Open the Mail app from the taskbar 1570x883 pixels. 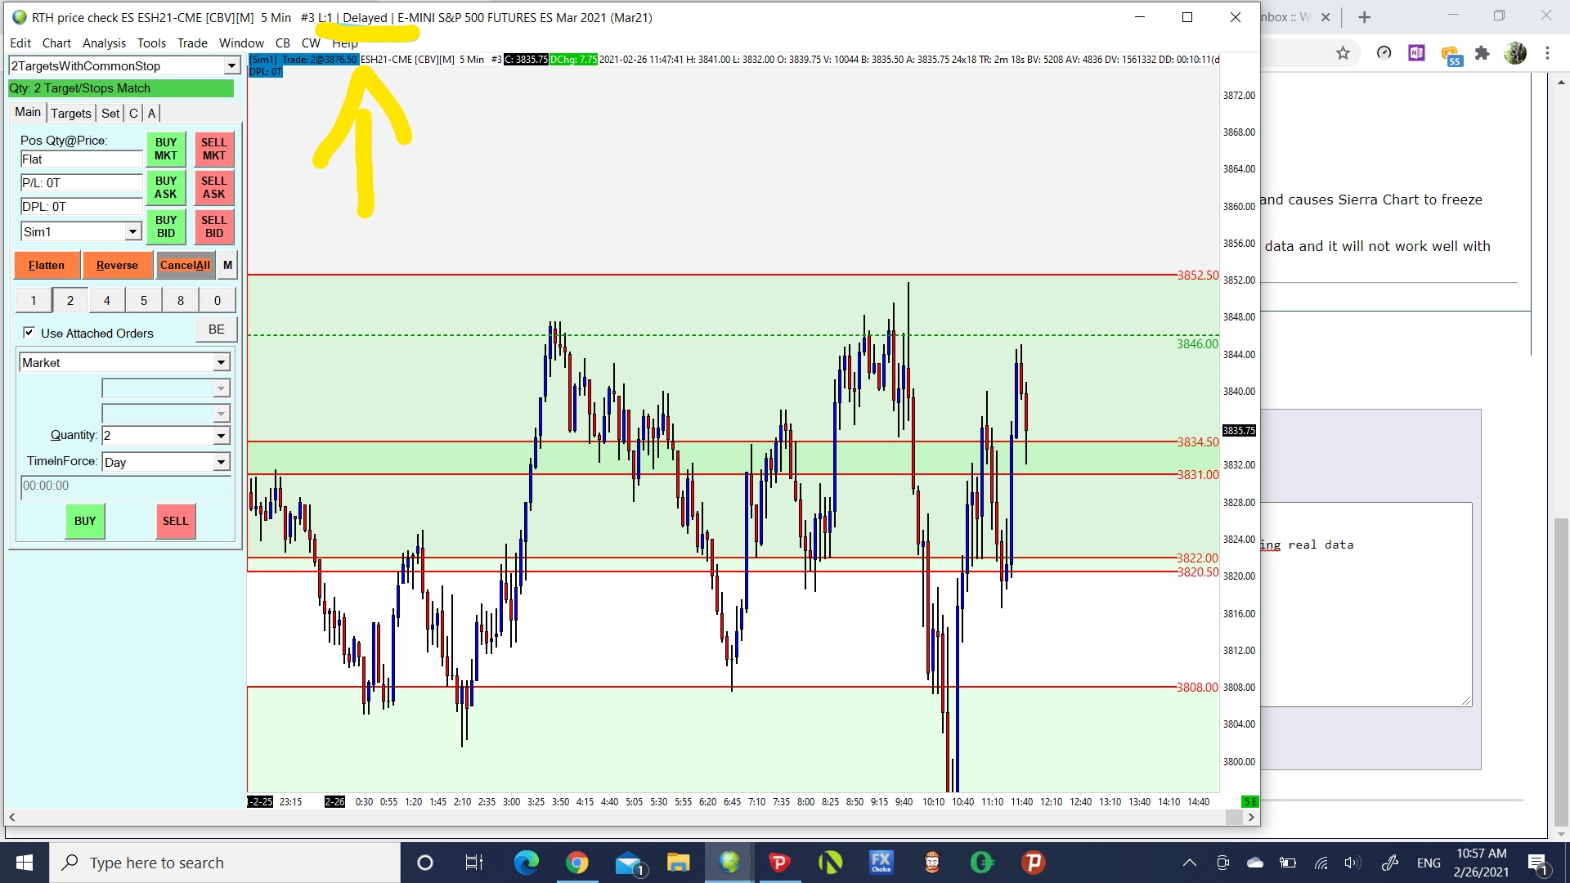629,863
